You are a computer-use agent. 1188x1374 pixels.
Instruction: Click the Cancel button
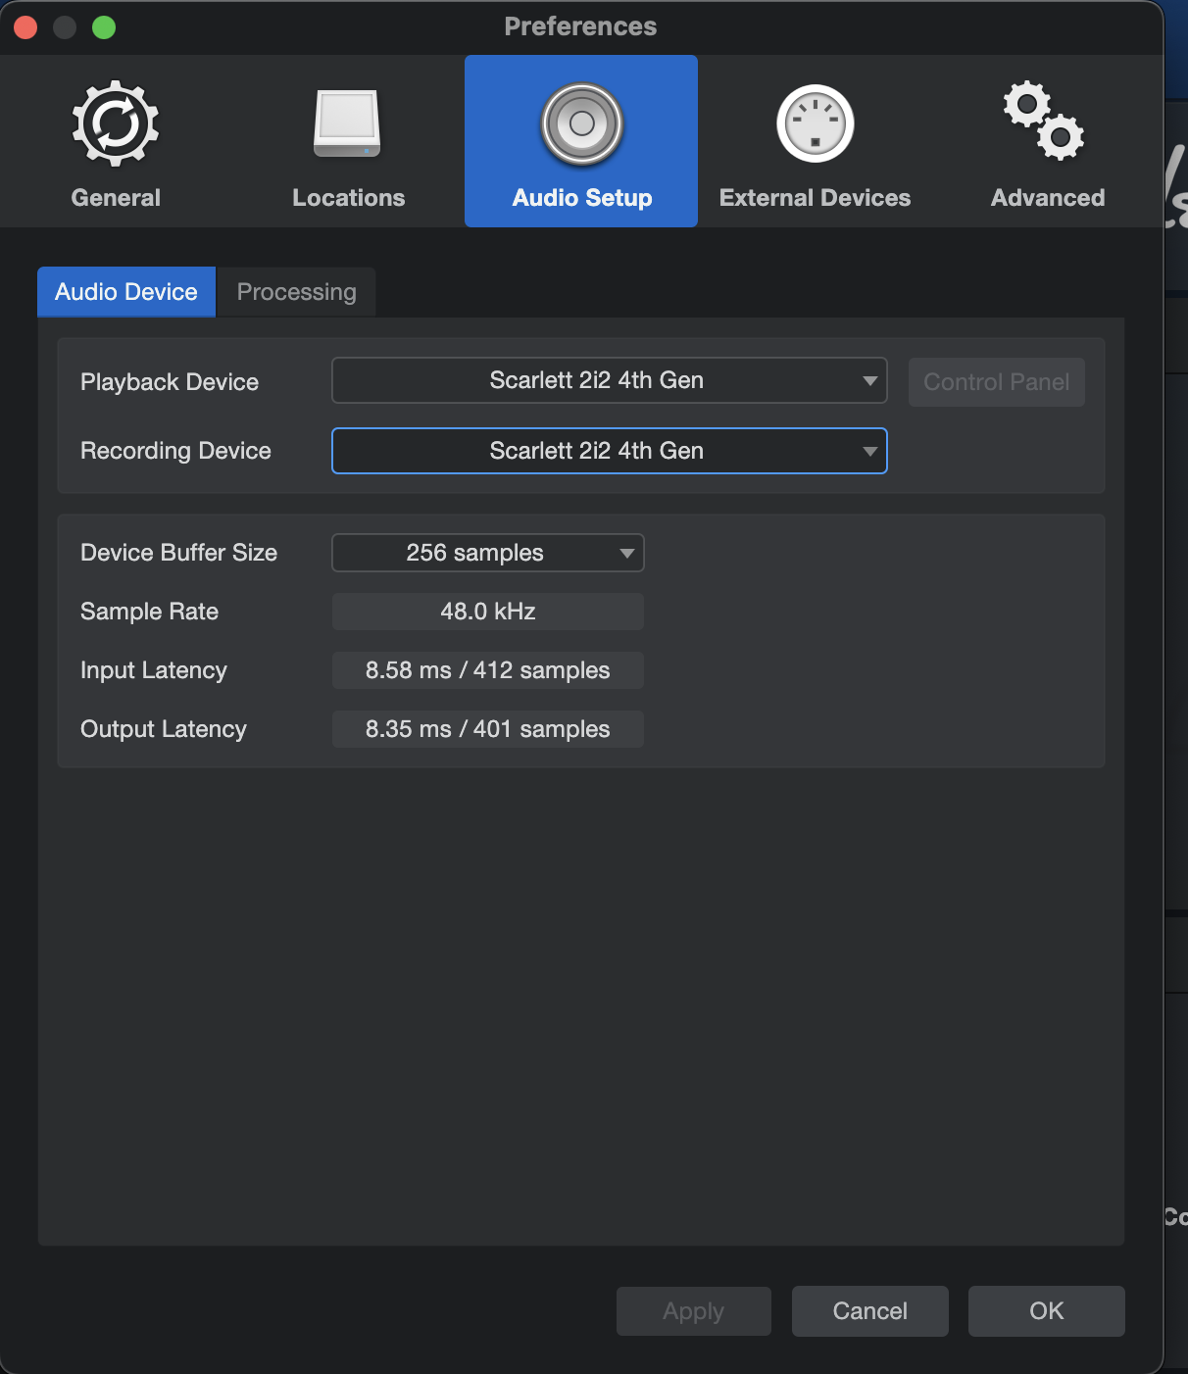(870, 1311)
